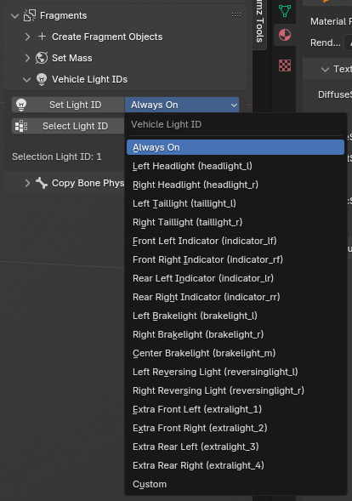This screenshot has height=501, width=352.
Task: Click the globe icon beside Set Mass
Action: tap(42, 58)
